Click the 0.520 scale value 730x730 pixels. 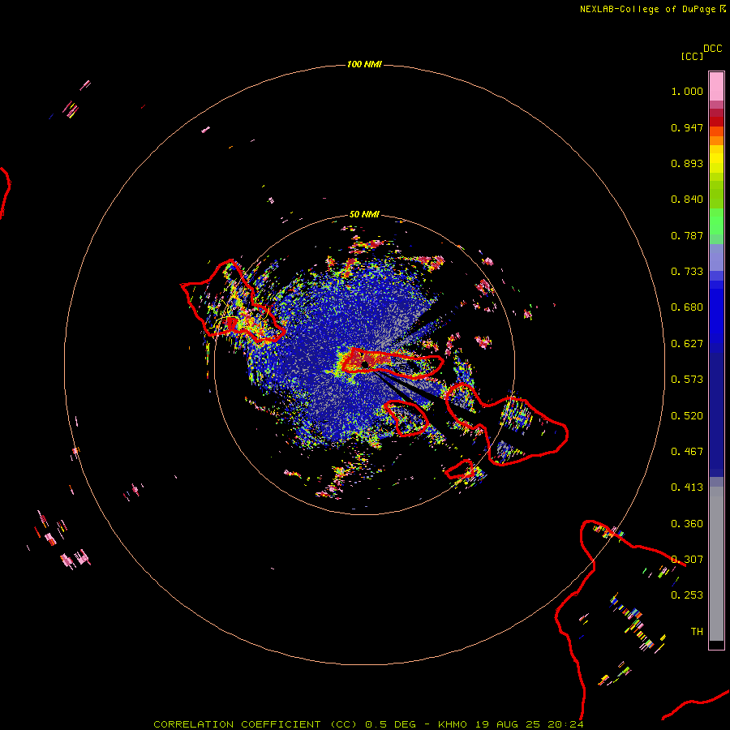click(687, 416)
